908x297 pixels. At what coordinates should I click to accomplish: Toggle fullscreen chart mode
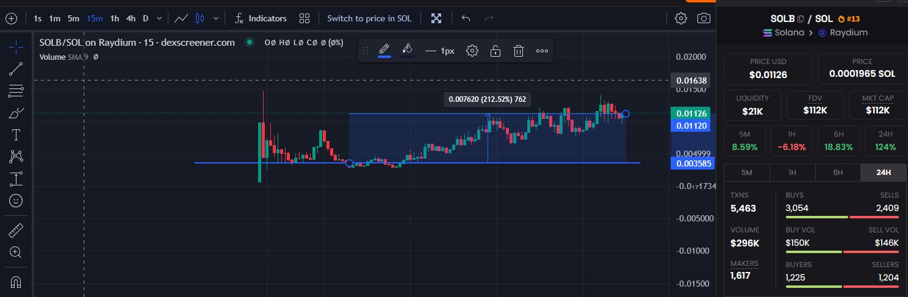coord(436,18)
